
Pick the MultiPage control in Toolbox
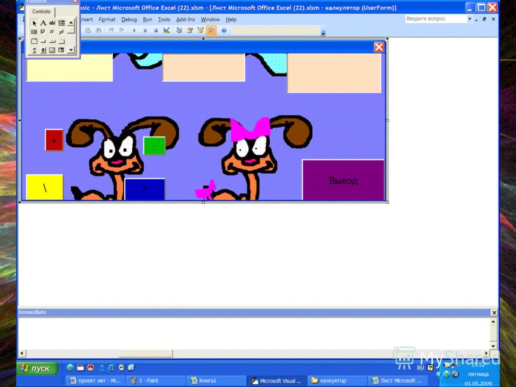coord(61,41)
